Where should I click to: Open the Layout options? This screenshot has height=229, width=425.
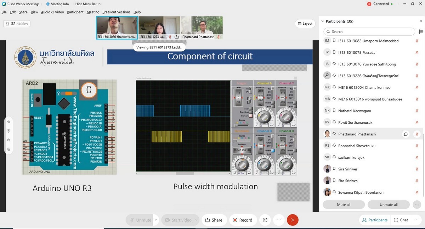point(305,24)
